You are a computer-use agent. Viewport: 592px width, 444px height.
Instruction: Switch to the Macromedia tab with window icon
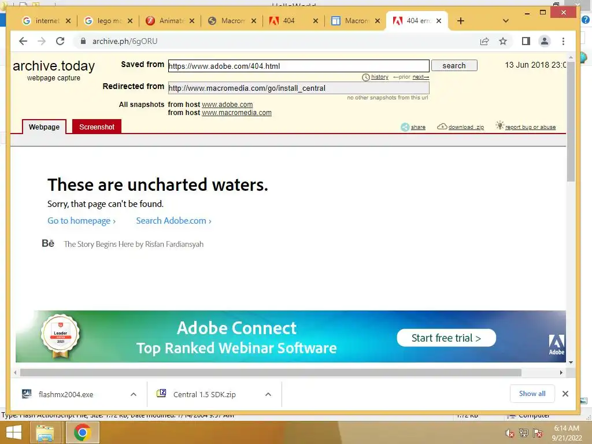tap(350, 21)
